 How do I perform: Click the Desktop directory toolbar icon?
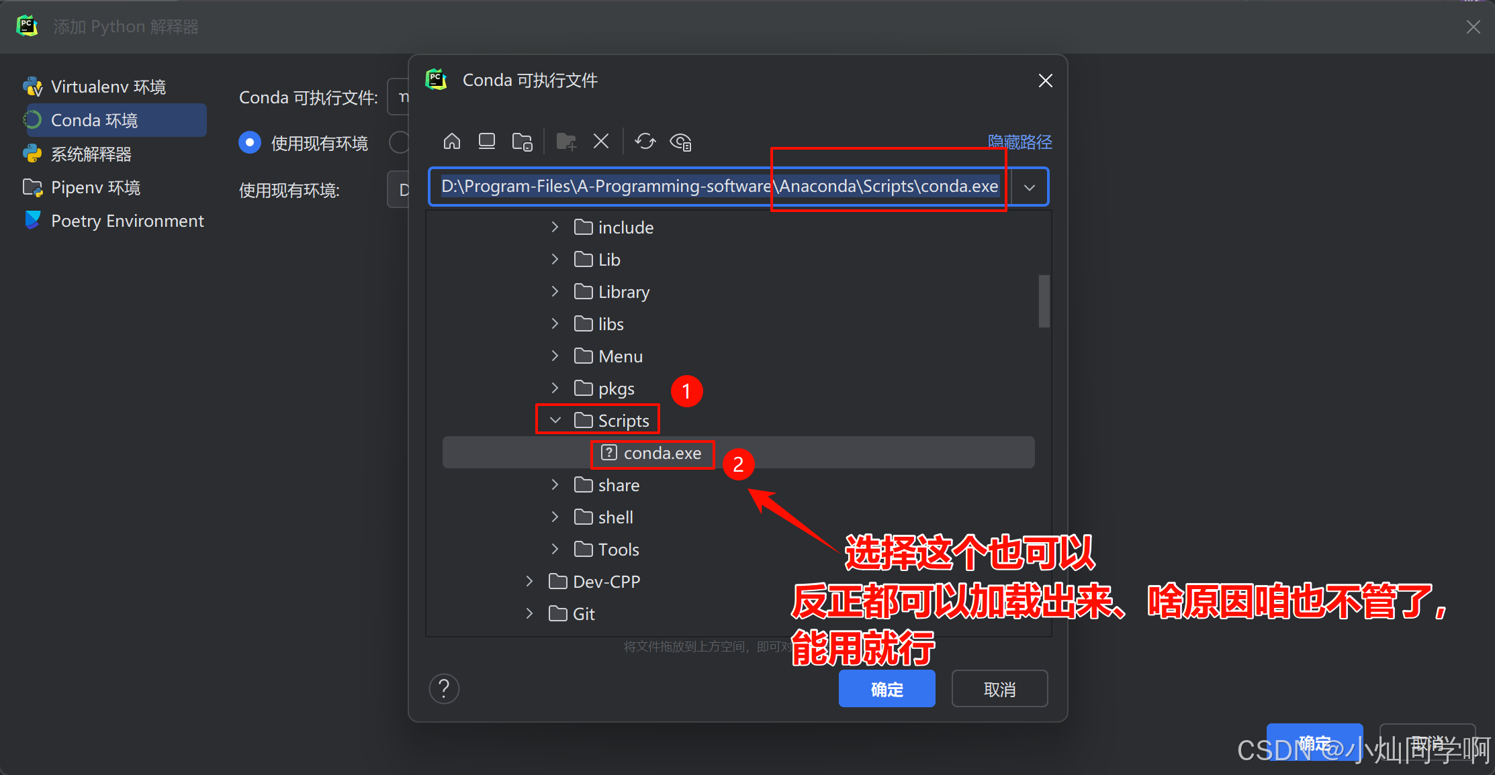[487, 142]
